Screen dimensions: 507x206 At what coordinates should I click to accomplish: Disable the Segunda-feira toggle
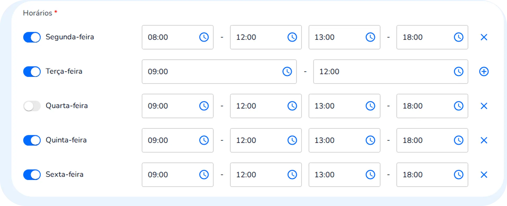pos(31,37)
